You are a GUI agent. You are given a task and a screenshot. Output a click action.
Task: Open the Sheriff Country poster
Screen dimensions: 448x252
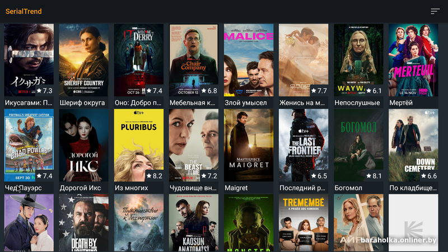click(83, 60)
